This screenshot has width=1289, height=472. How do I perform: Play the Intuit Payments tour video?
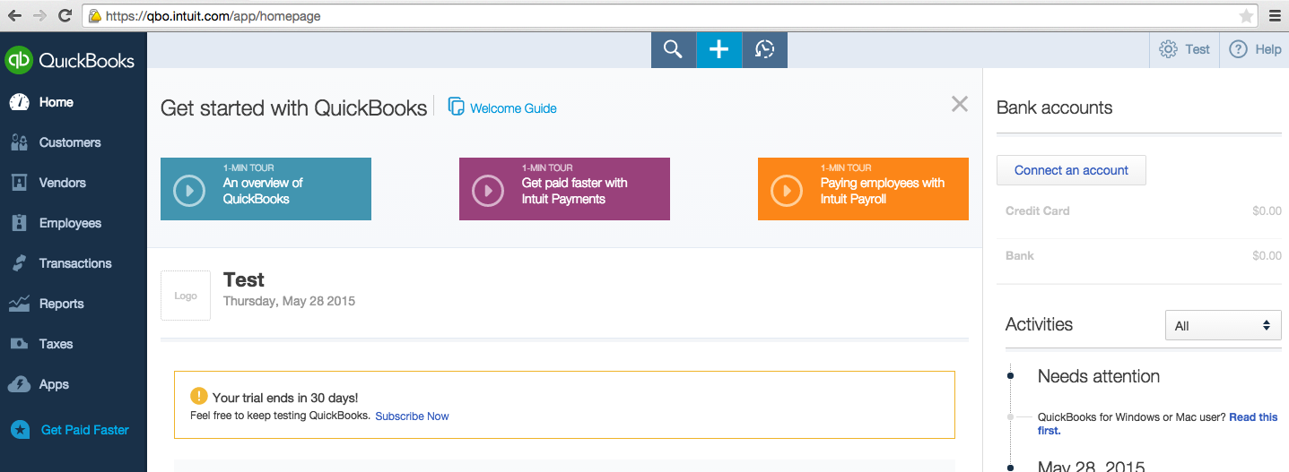coord(488,190)
